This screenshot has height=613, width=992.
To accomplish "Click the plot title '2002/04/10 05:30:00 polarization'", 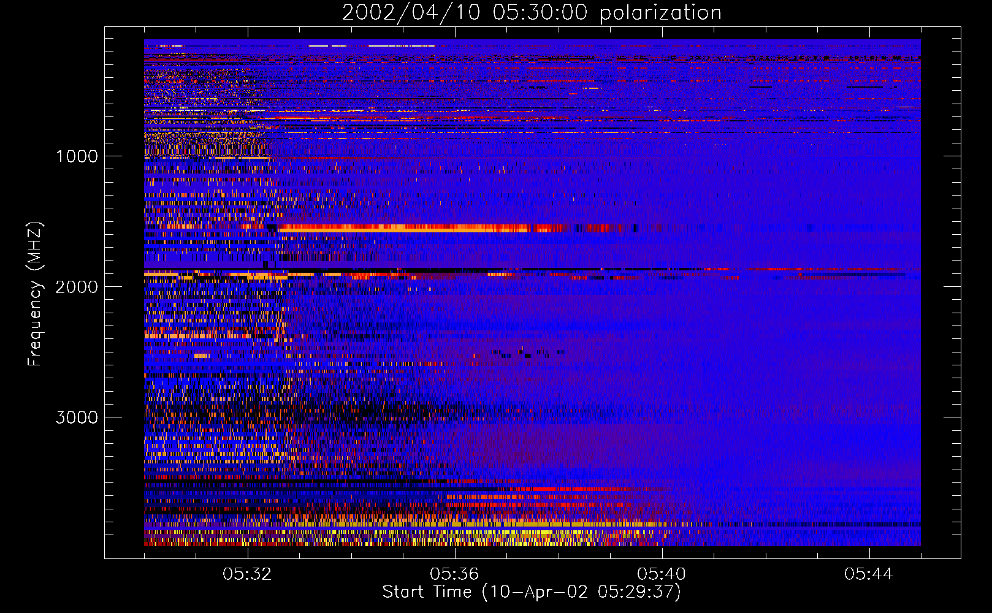I will click(532, 13).
